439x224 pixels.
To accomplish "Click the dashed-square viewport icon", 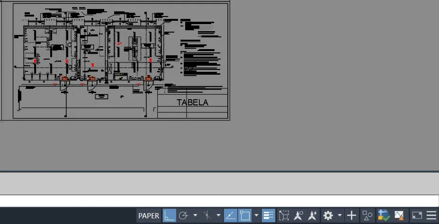I will 284,216.
